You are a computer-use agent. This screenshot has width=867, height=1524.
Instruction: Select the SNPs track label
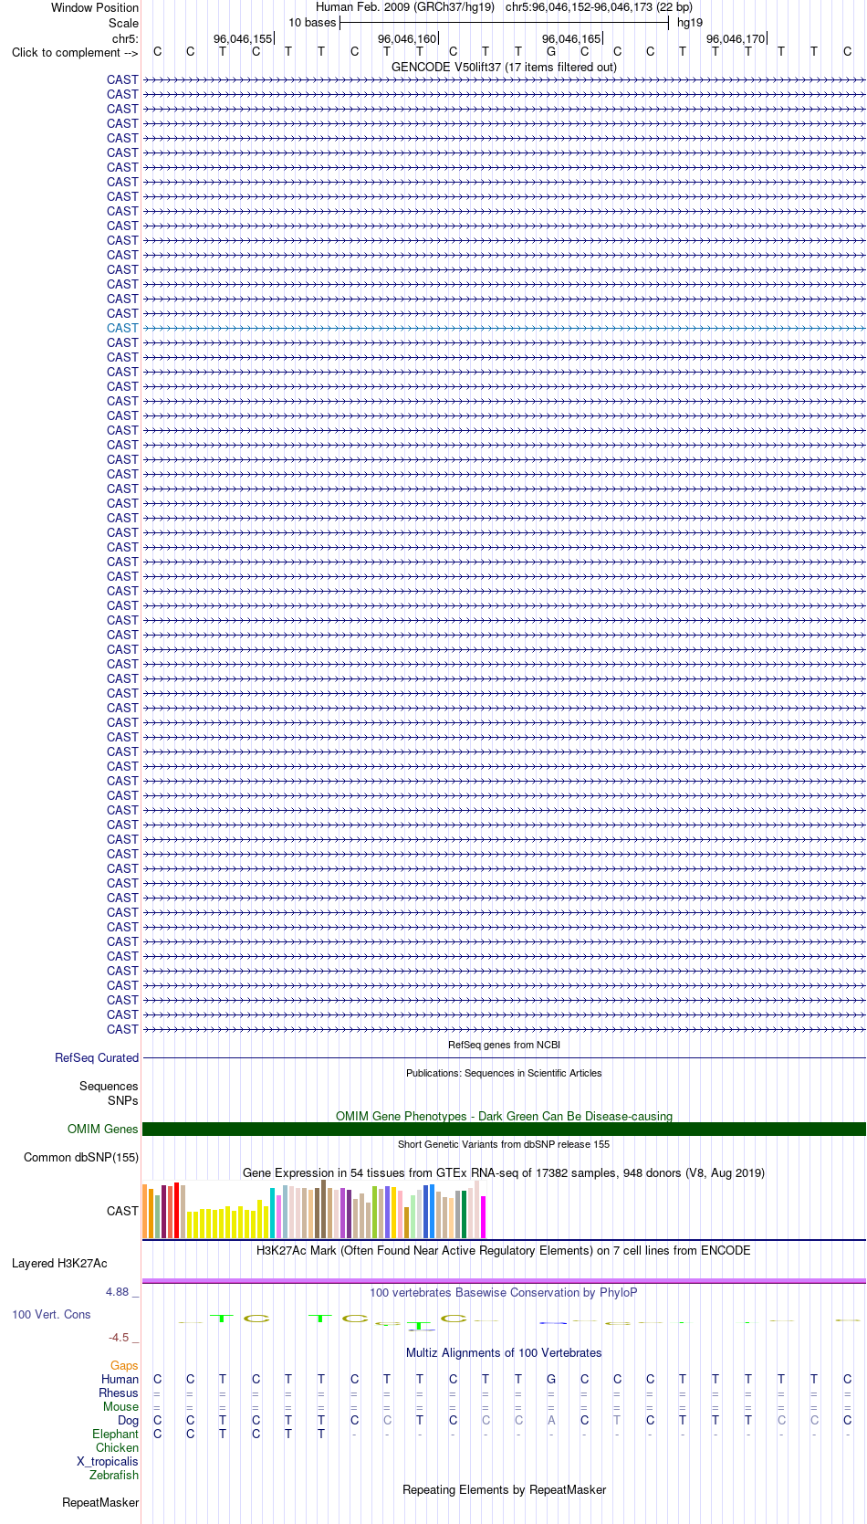point(122,1100)
